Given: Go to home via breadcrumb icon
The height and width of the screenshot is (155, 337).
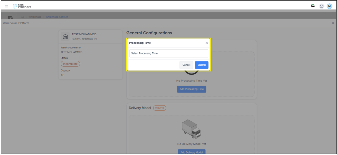Looking at the screenshot, I should pos(23,17).
